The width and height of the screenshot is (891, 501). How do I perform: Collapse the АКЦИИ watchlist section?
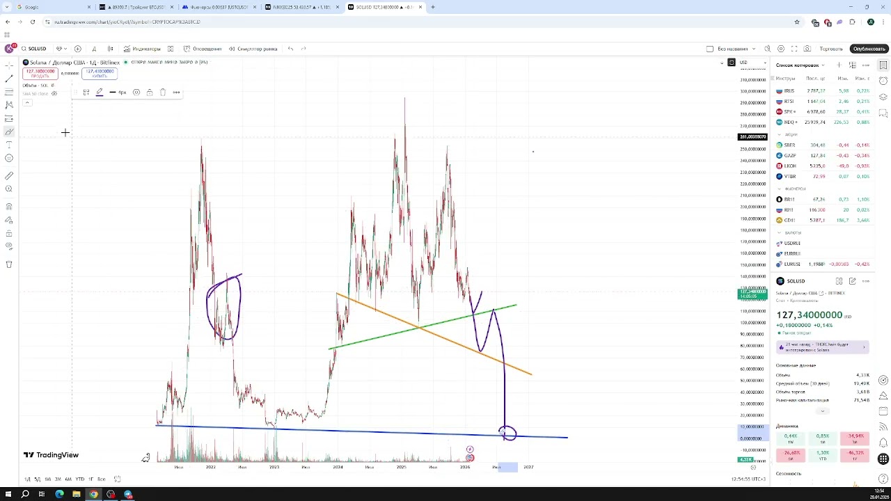(780, 134)
